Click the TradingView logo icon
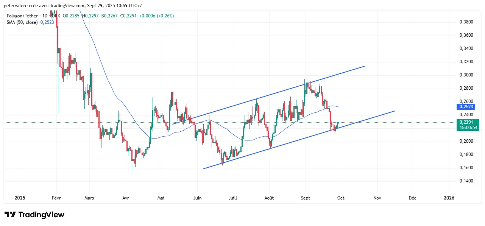The image size is (485, 226). tap(10, 215)
